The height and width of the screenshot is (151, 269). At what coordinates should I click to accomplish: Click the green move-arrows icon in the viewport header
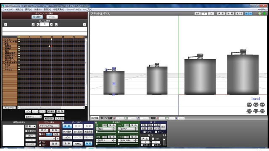264,13
